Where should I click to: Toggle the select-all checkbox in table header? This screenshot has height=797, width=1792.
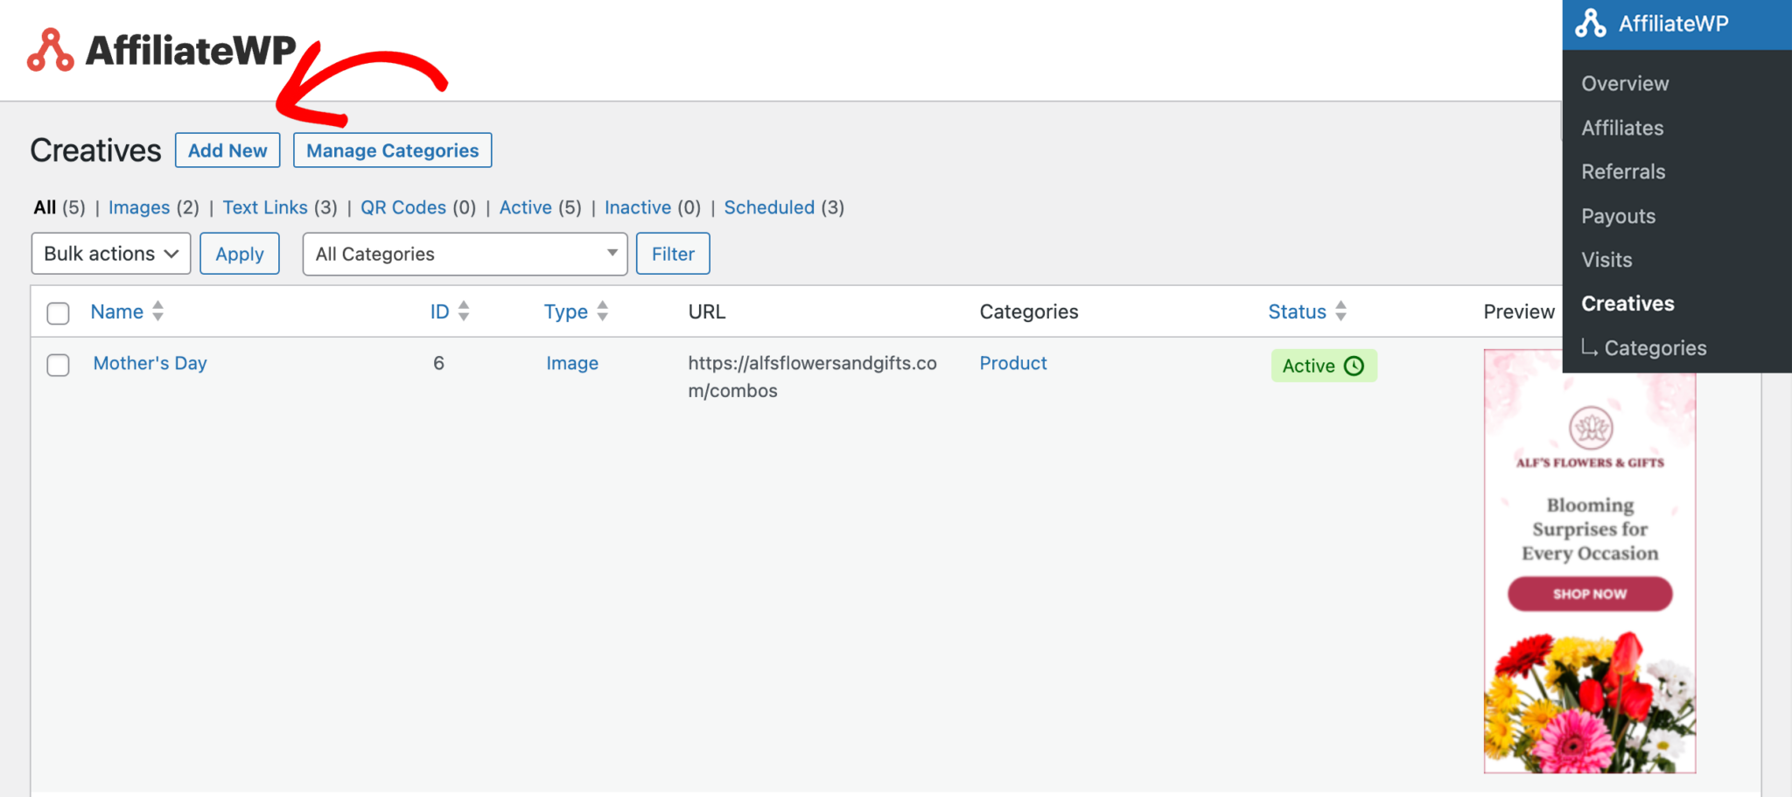click(x=59, y=313)
